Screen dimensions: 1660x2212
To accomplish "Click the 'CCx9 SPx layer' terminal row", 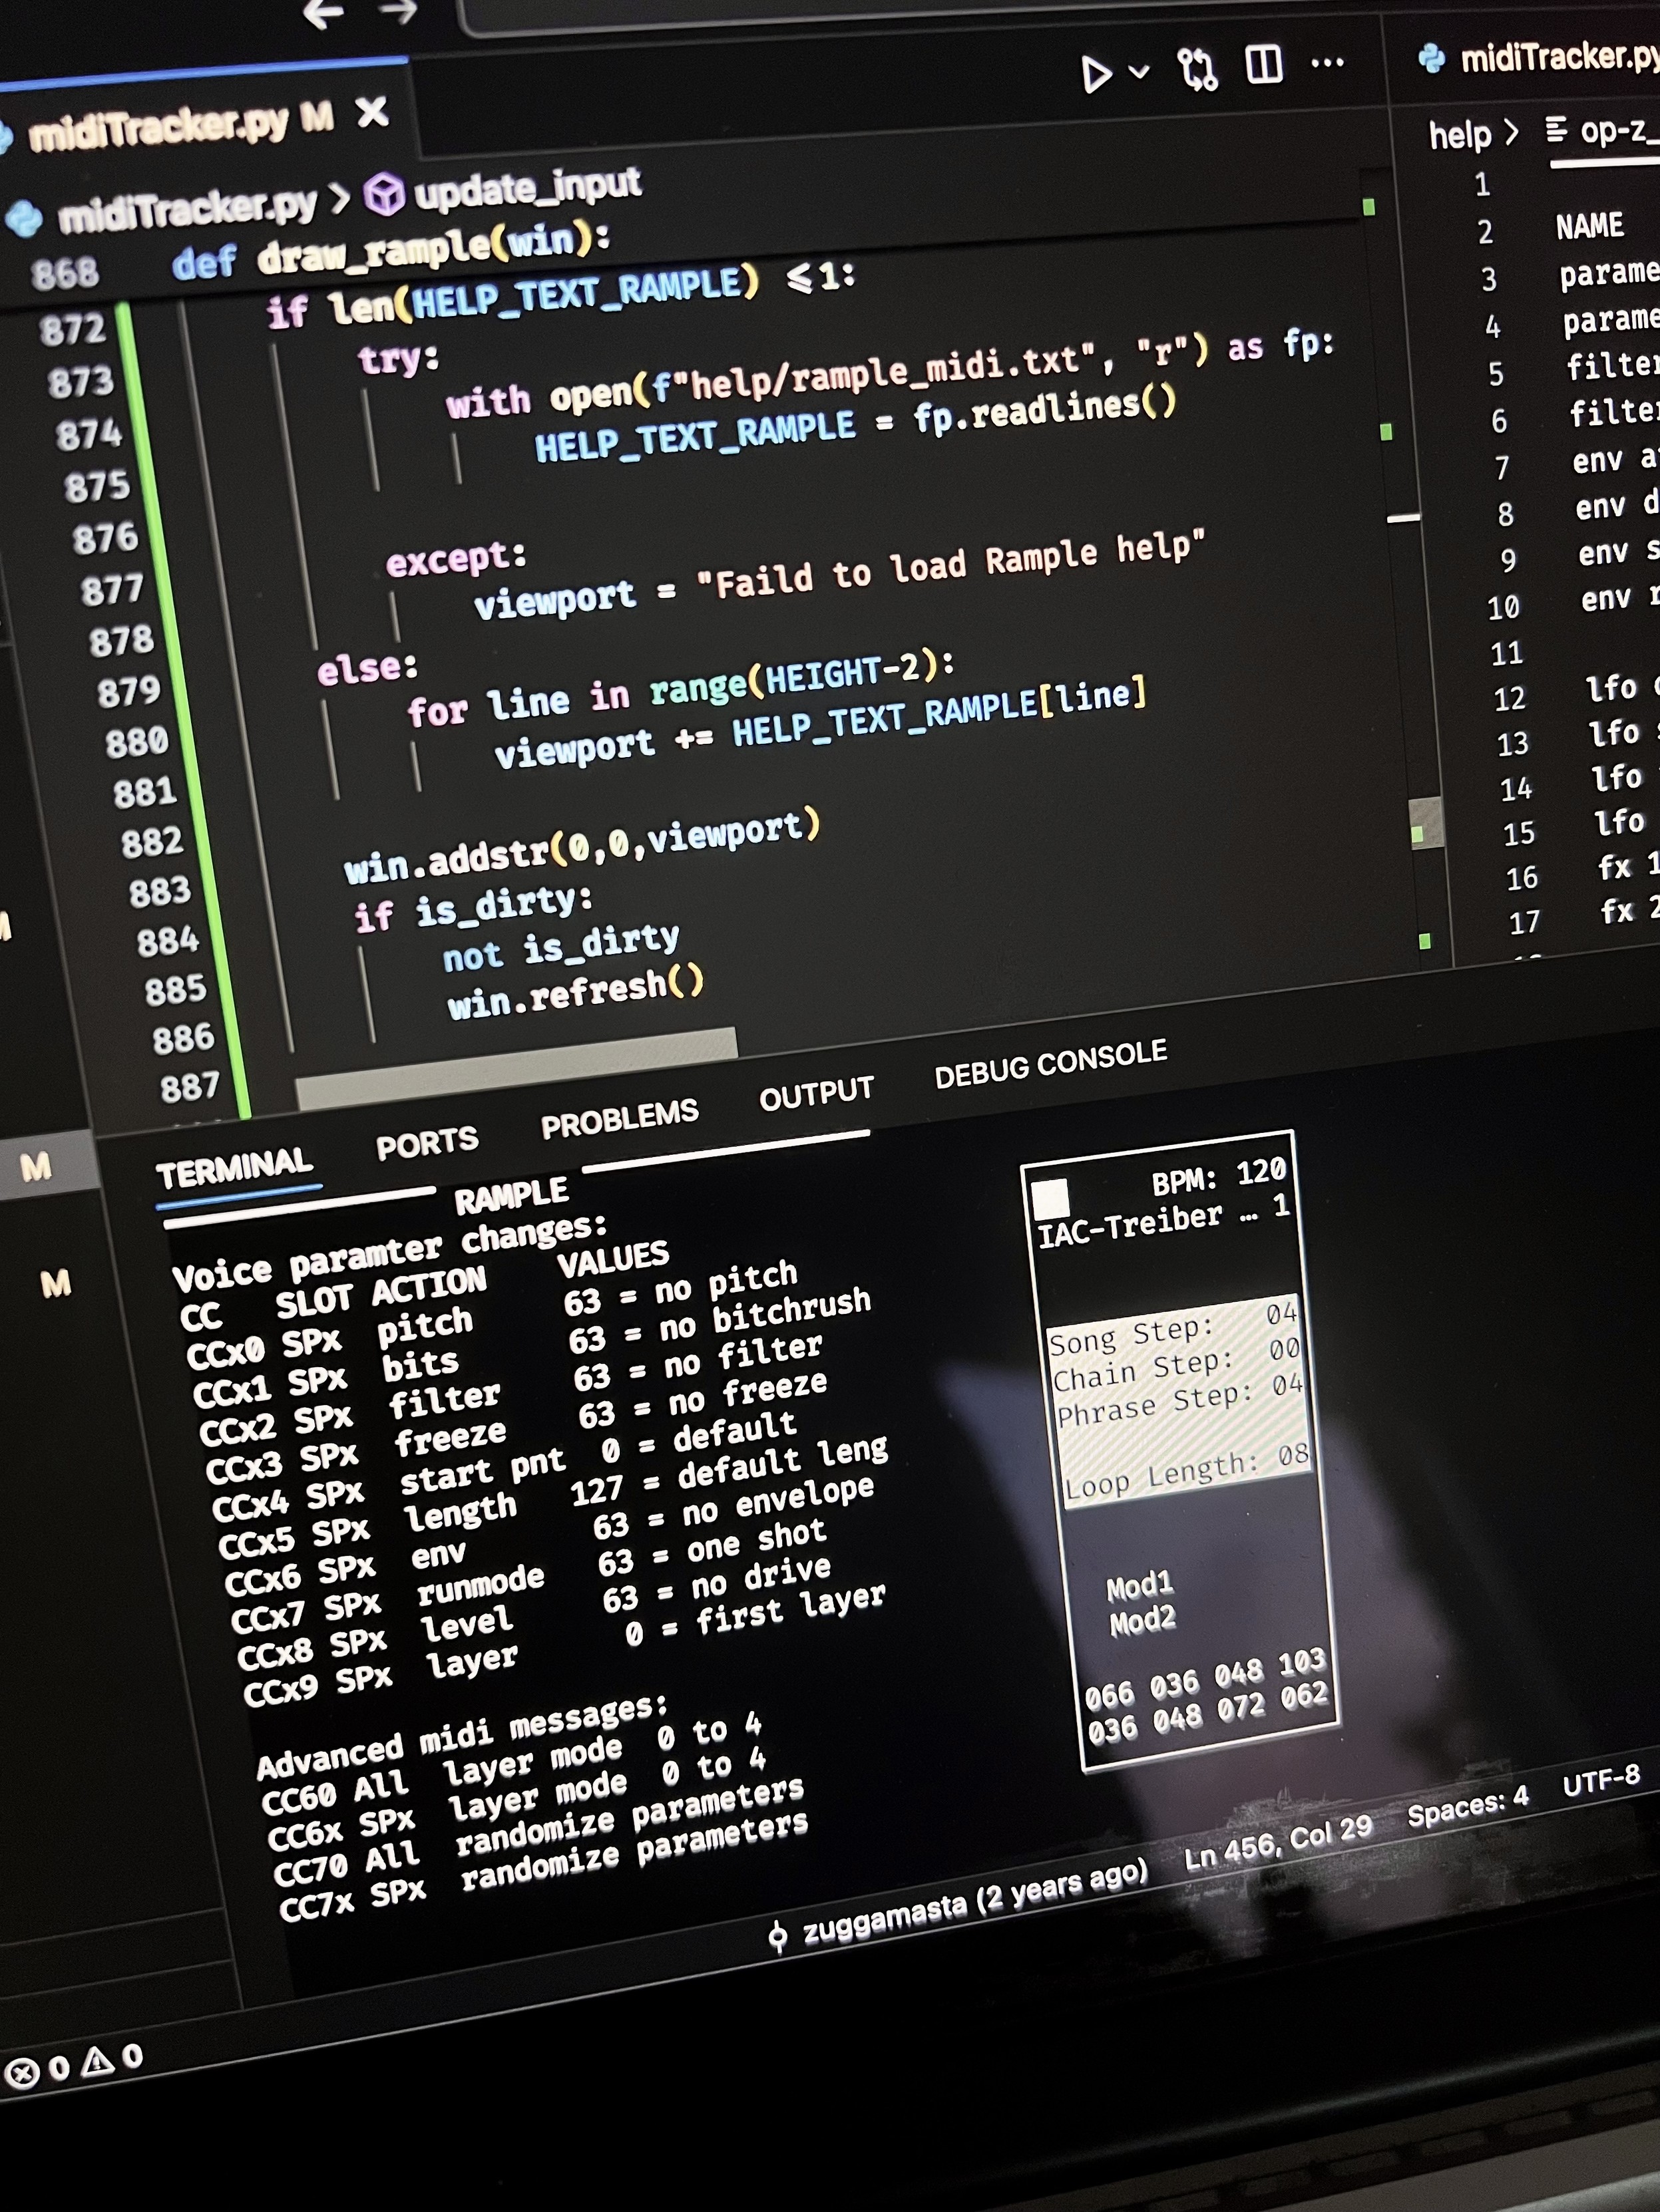I will 564,1644.
